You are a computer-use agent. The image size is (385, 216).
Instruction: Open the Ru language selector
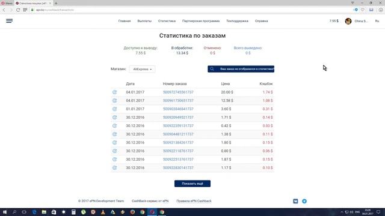coord(377,21)
